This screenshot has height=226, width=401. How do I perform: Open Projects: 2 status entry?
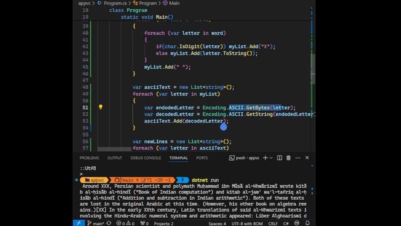pos(164,223)
